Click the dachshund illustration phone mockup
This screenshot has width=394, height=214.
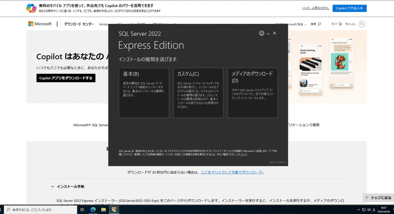(x=342, y=63)
